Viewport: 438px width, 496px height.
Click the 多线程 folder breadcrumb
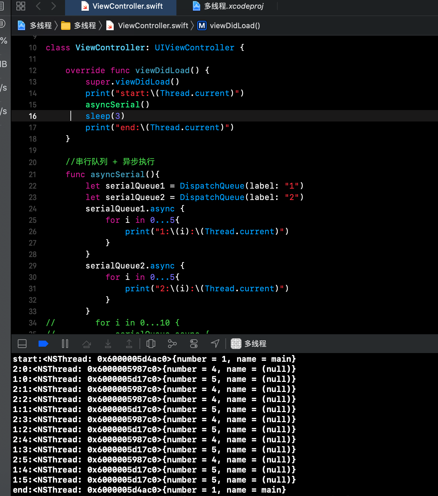[x=78, y=26]
